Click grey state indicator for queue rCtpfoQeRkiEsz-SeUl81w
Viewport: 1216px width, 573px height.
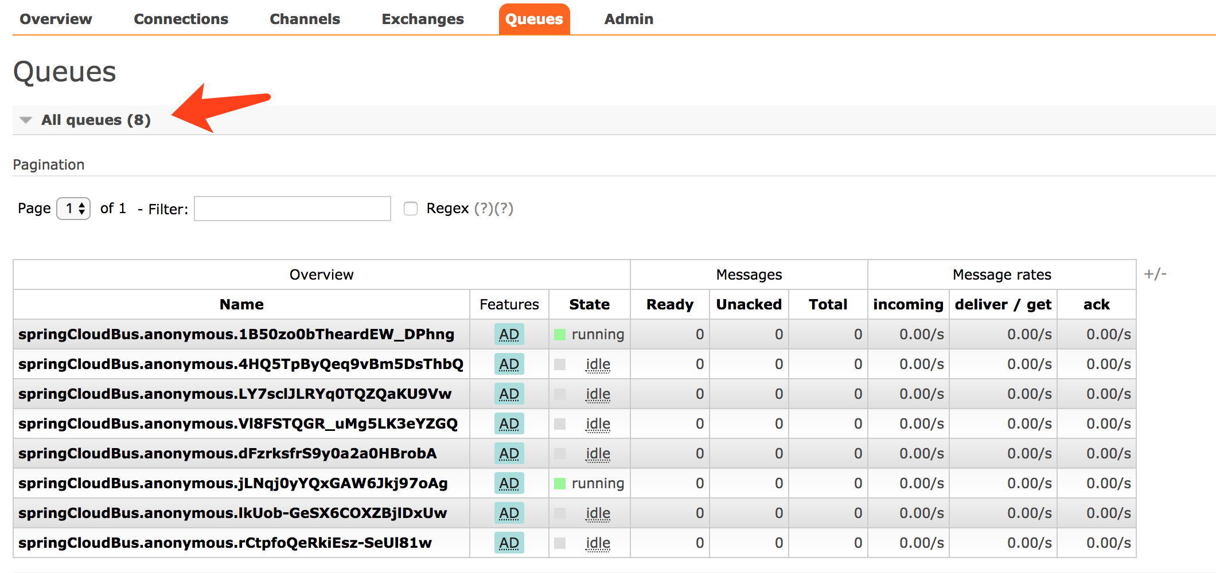(x=560, y=543)
